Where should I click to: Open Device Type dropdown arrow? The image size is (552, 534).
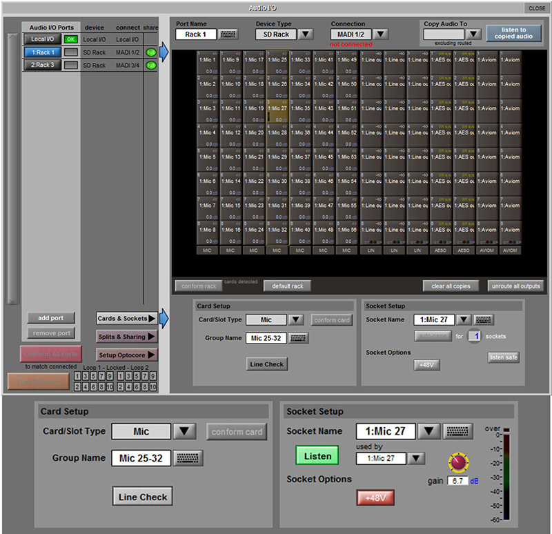point(305,34)
